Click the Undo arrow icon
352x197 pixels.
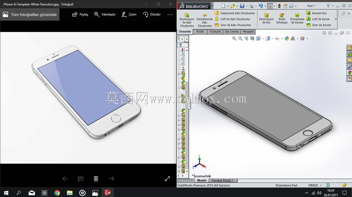[261, 6]
